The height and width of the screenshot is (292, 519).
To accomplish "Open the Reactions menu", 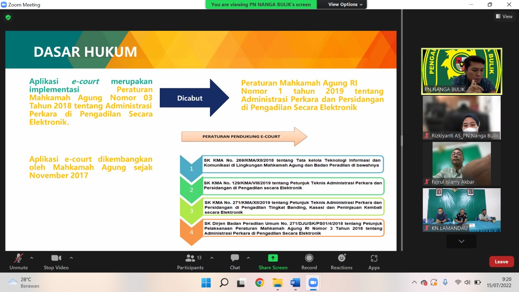I will [x=341, y=262].
